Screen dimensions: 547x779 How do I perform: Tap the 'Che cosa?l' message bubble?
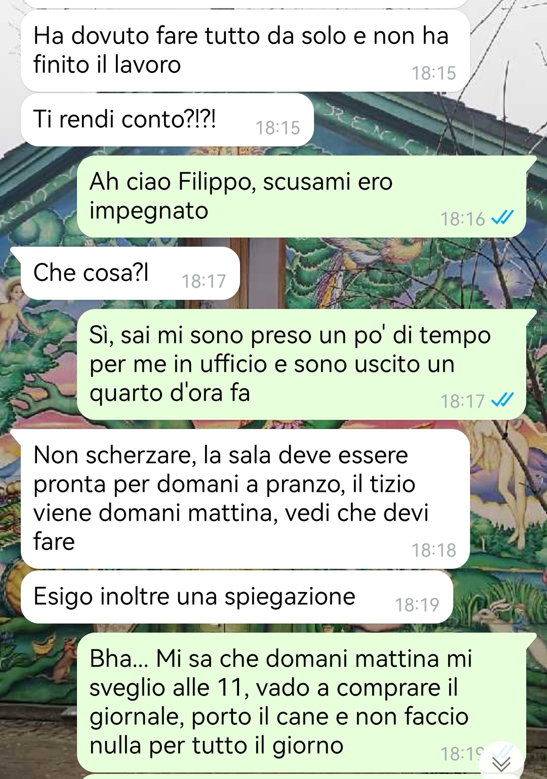click(130, 274)
